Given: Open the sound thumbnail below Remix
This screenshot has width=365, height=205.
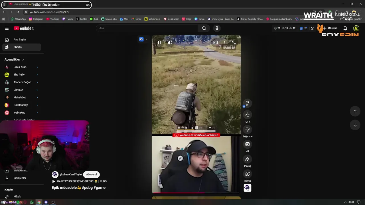Looking at the screenshot, I should pyautogui.click(x=248, y=188).
